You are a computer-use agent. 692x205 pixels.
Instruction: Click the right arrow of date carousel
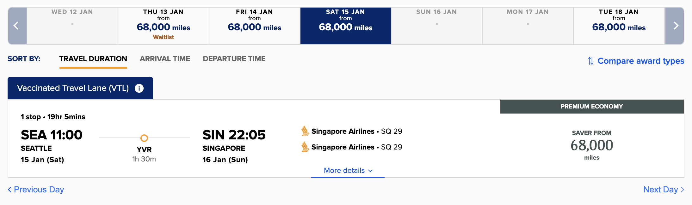[x=675, y=26]
